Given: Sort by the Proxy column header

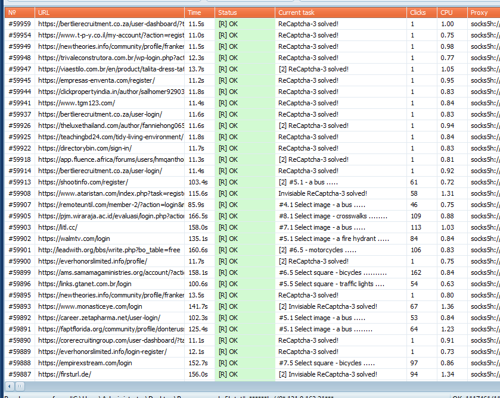Looking at the screenshot, I should point(484,12).
